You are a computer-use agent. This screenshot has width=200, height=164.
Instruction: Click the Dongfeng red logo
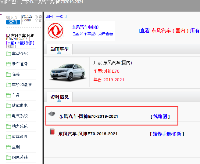tap(55, 31)
